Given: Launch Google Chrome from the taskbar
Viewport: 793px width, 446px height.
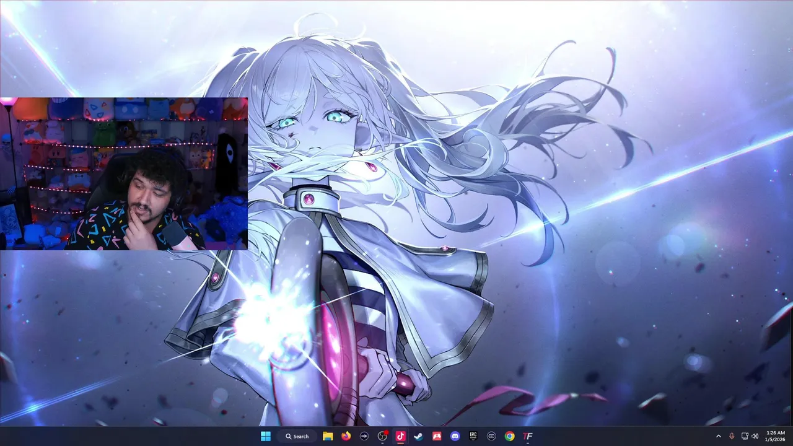Looking at the screenshot, I should click(509, 436).
